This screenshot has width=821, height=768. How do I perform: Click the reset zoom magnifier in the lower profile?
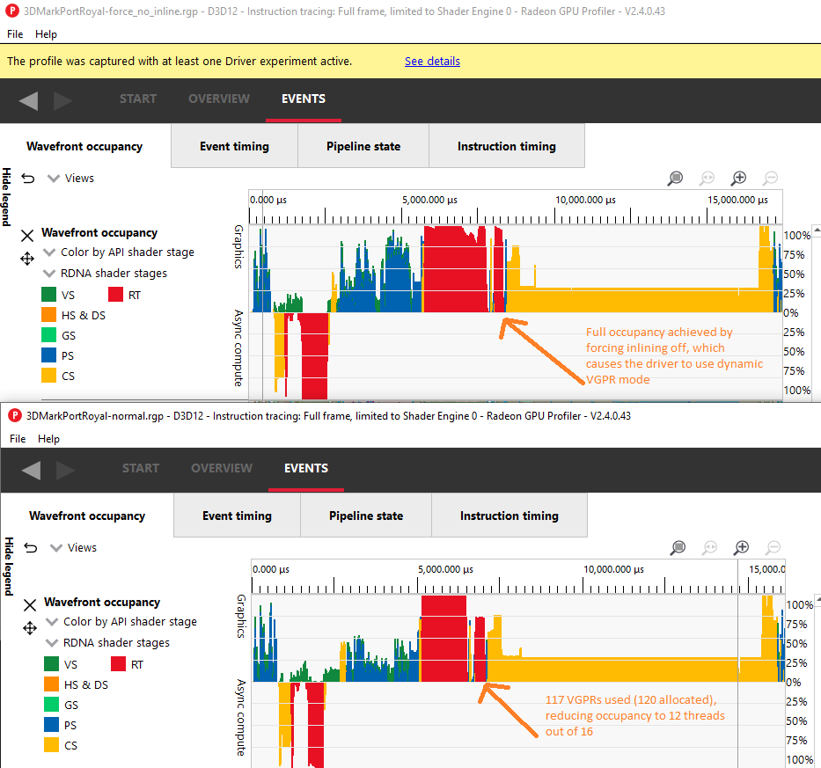click(709, 547)
